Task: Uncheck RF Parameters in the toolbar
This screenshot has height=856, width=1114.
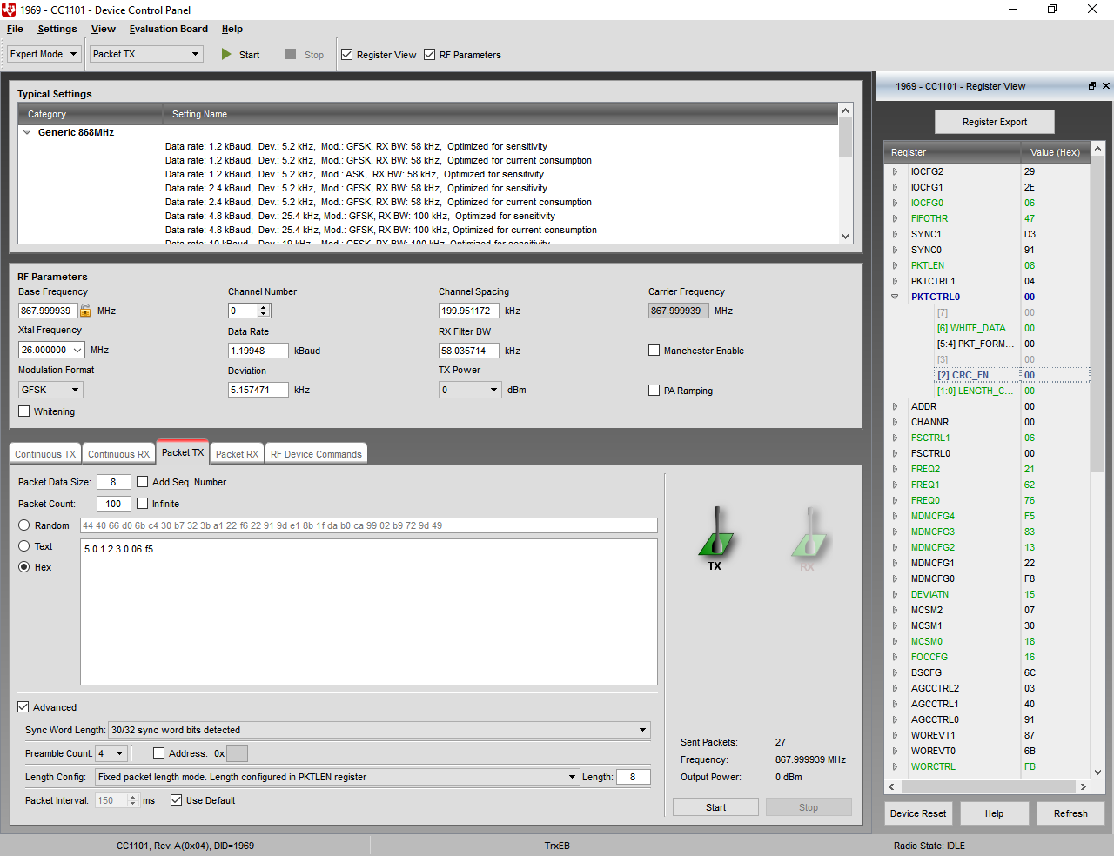Action: point(429,54)
